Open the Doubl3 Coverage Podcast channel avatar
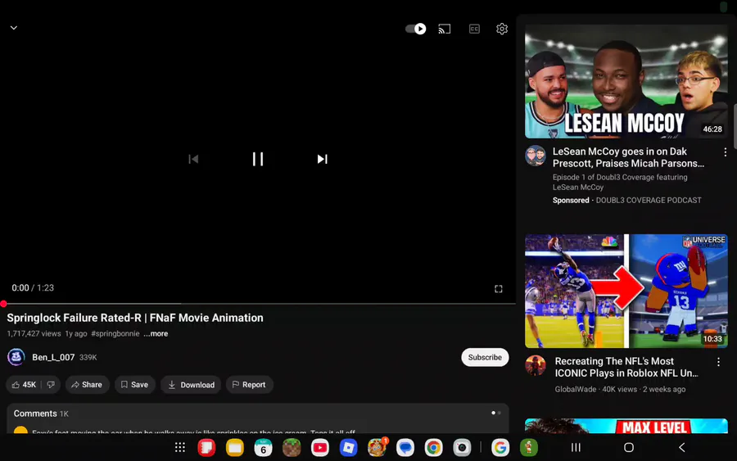 536,156
